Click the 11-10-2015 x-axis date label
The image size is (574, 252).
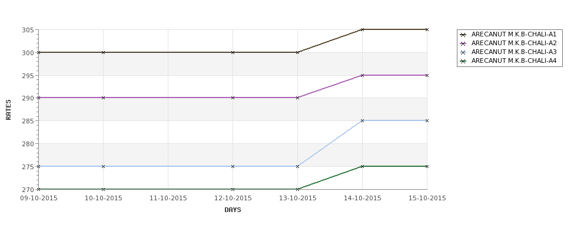click(168, 199)
